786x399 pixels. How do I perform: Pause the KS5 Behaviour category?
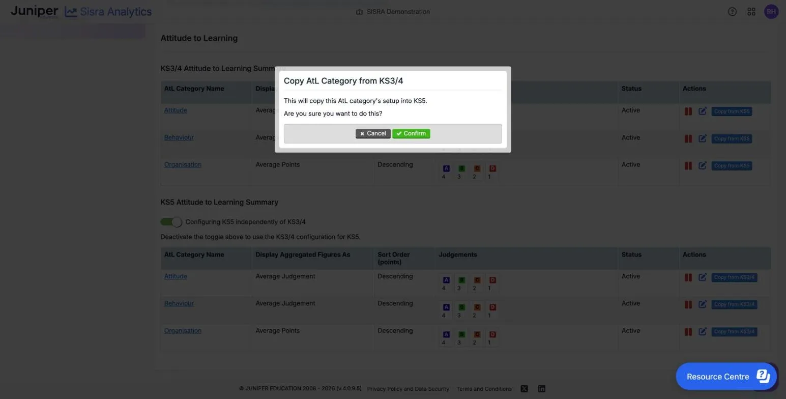688,304
